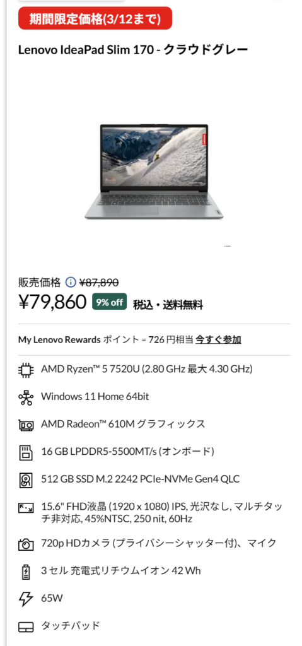302x646 pixels.
Task: Click the ¥79,860 sale price
Action: tap(52, 302)
